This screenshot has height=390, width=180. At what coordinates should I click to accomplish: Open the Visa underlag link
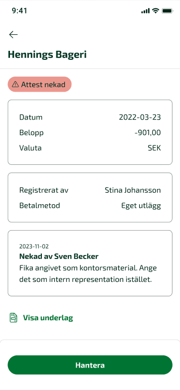(48, 318)
